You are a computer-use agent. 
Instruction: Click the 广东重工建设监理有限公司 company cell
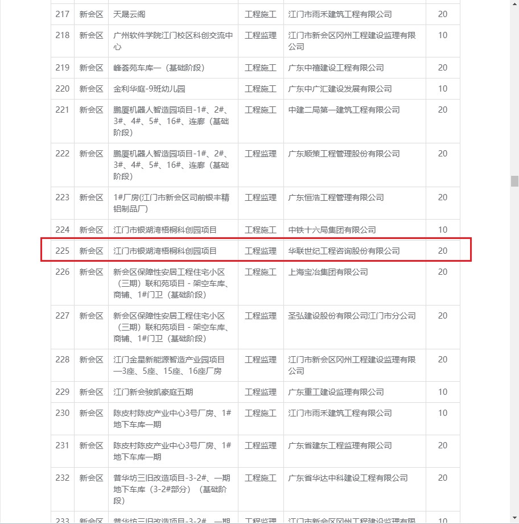coord(336,392)
